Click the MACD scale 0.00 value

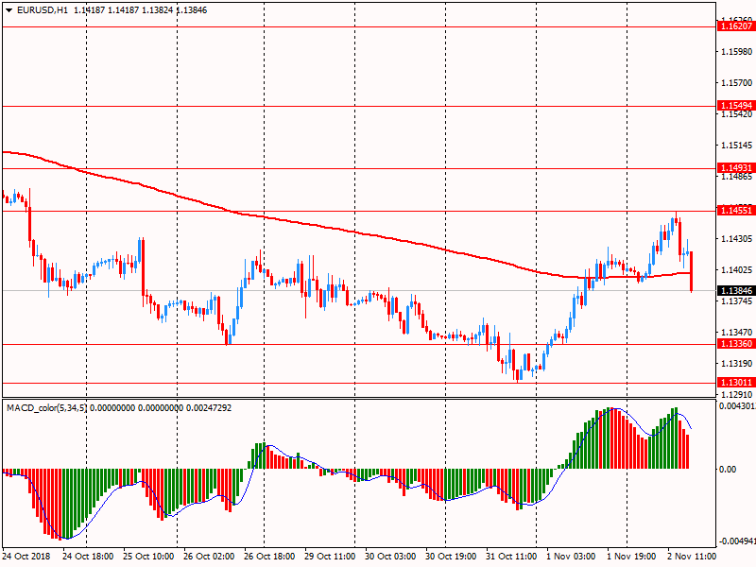[x=728, y=469]
